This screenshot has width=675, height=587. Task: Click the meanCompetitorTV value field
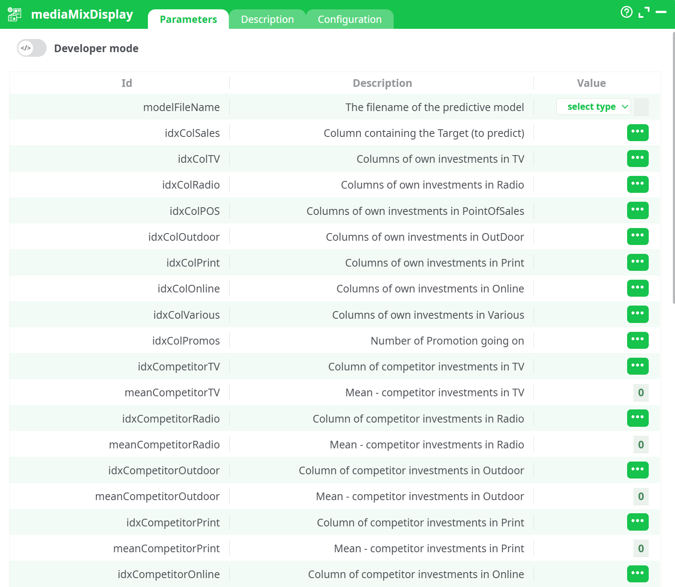click(x=640, y=392)
